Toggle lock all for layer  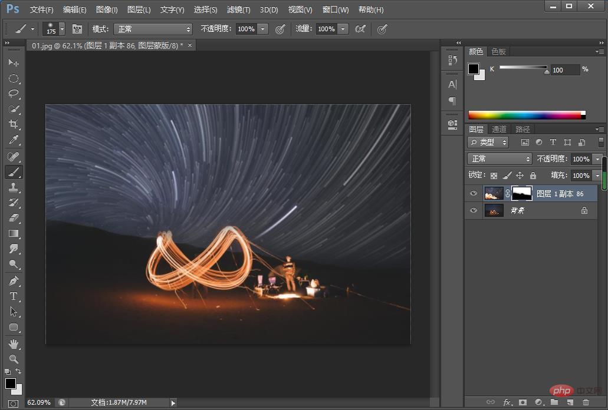(x=533, y=176)
